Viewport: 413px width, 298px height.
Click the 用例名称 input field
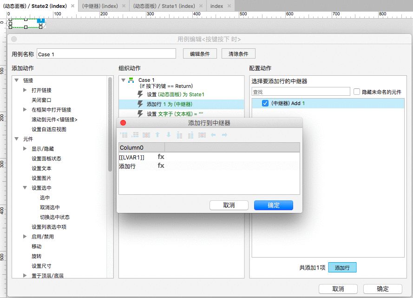(106, 54)
